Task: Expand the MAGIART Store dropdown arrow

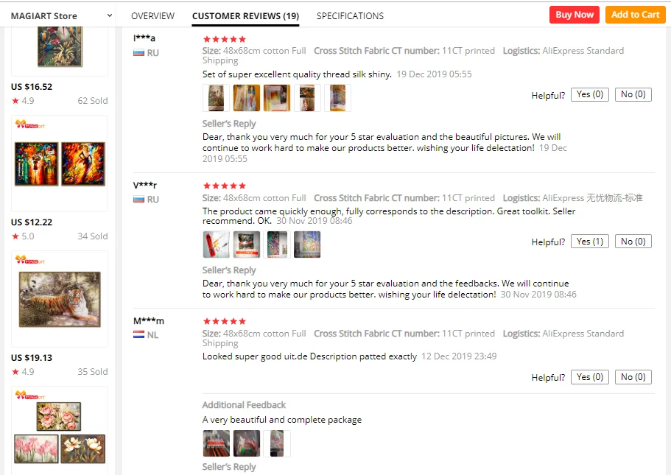Action: (x=110, y=15)
